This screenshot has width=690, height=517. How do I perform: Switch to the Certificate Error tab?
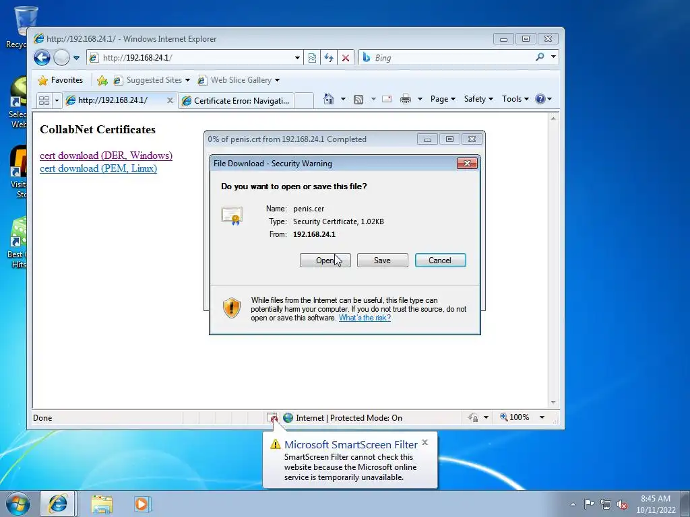(237, 101)
